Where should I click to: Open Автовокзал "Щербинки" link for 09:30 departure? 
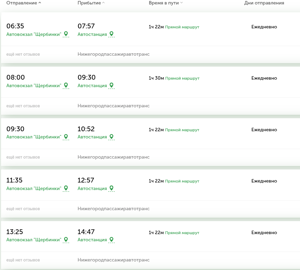coord(34,137)
